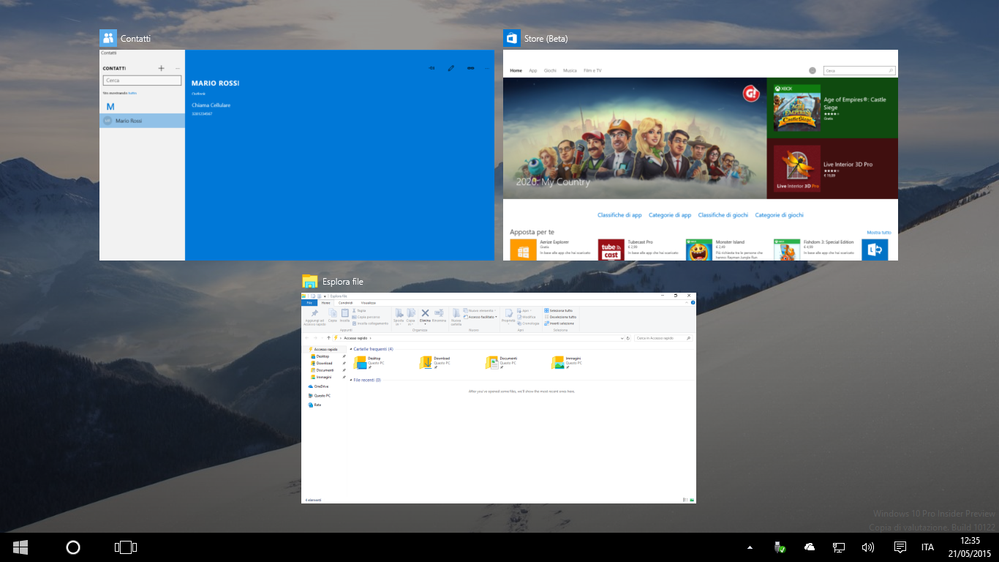This screenshot has width=999, height=562.
Task: Collapse Cartelle frequenti section in Explorer
Action: coord(351,349)
